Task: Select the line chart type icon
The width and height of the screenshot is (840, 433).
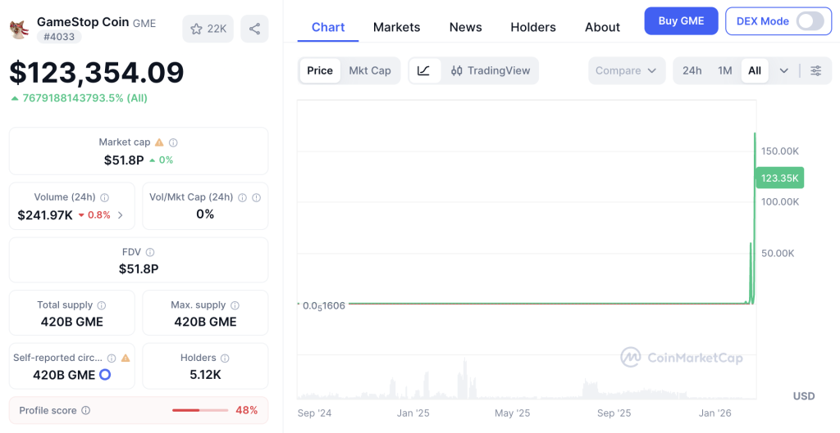Action: (423, 70)
